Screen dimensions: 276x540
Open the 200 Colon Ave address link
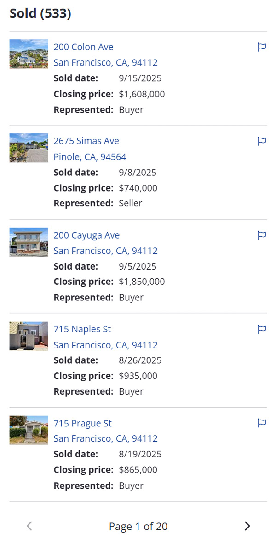[x=83, y=47]
